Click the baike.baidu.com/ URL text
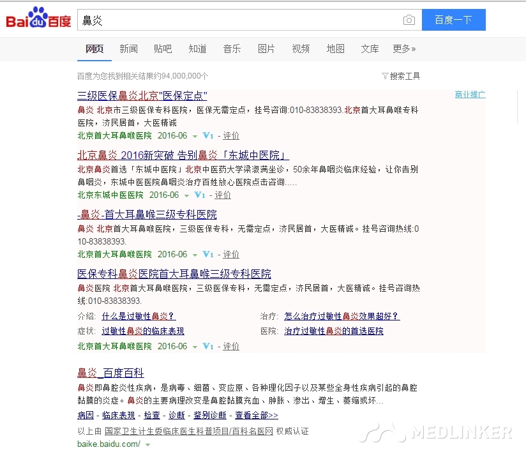The width and height of the screenshot is (526, 452). tap(109, 444)
